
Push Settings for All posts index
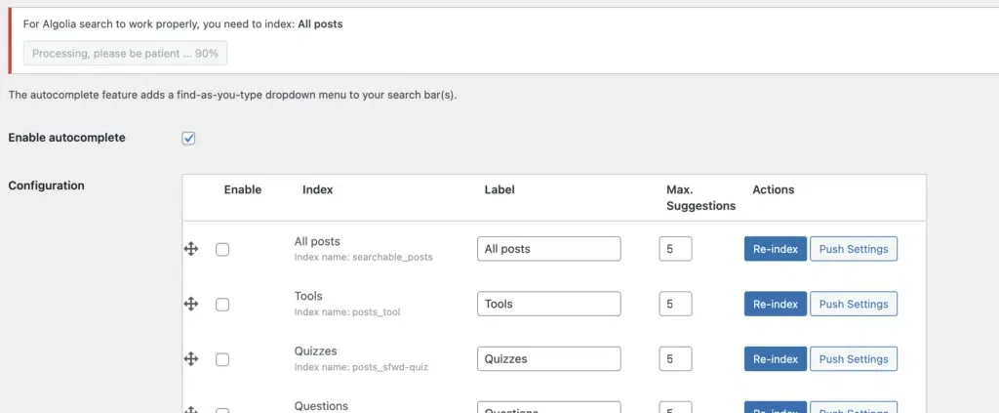(x=854, y=249)
